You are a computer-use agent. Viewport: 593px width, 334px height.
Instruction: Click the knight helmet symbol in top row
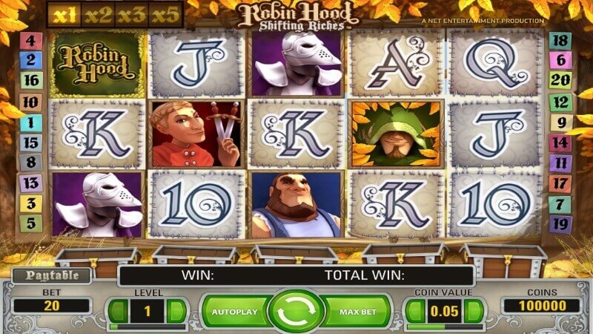pos(296,63)
